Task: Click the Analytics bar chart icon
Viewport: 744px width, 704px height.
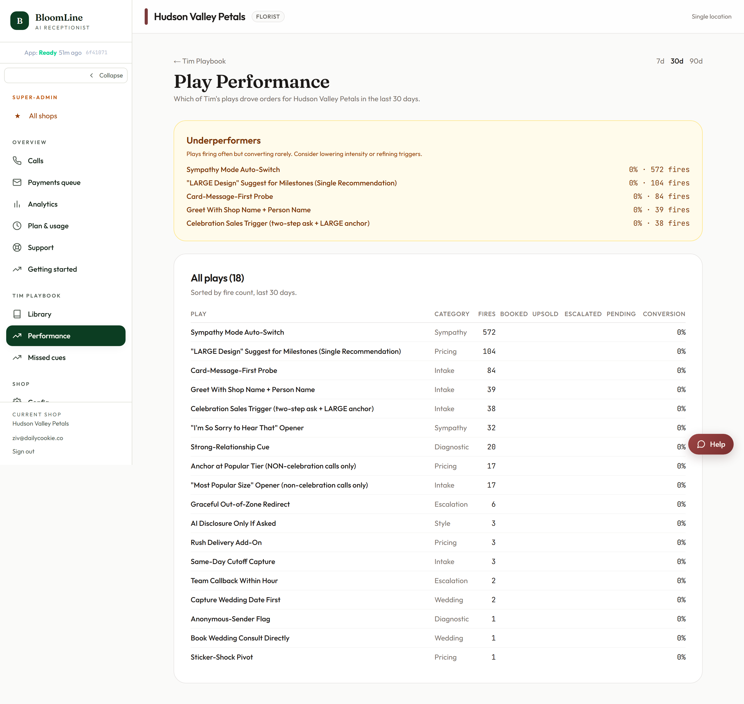Action: click(x=17, y=204)
